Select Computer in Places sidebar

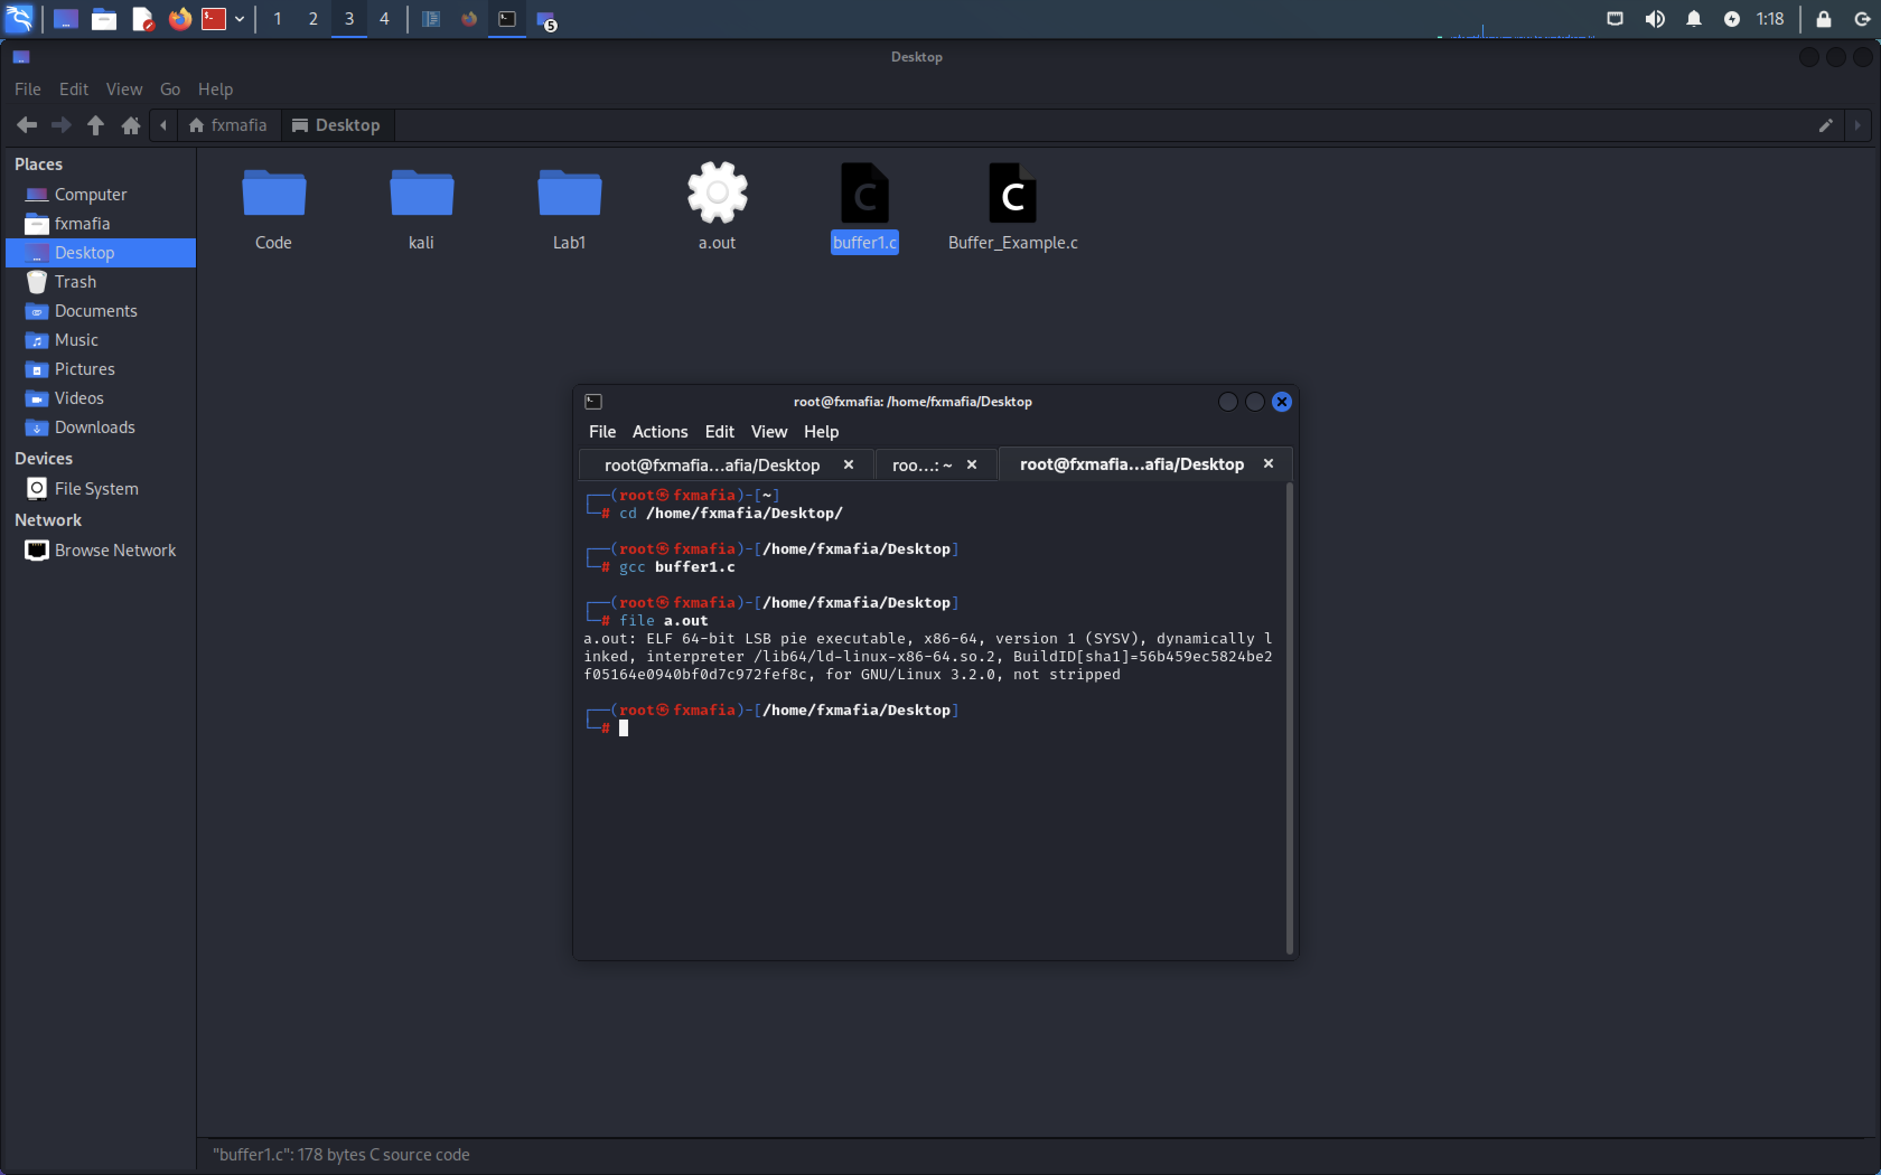pos(100,194)
